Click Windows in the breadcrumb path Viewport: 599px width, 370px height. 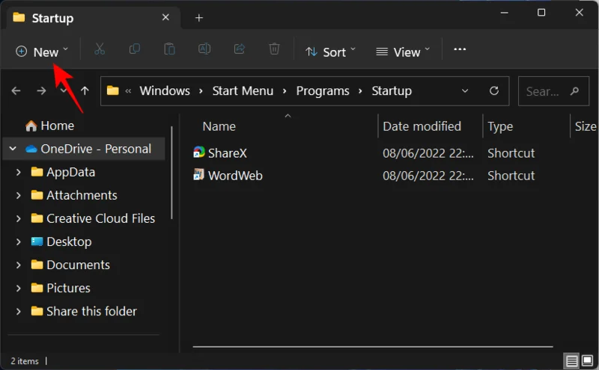tap(165, 90)
